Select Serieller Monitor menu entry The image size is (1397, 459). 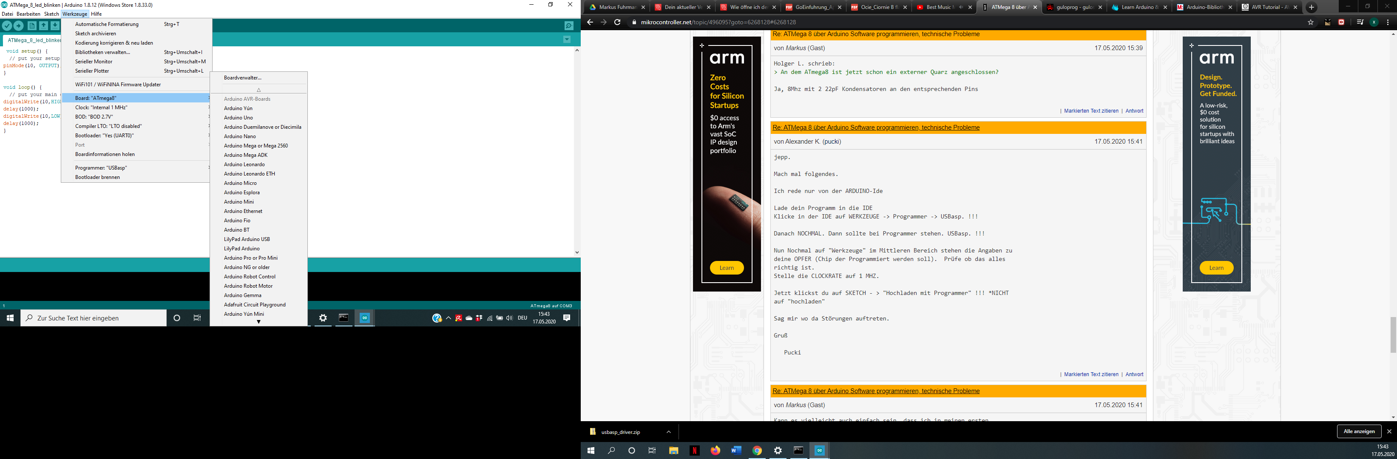click(136, 62)
